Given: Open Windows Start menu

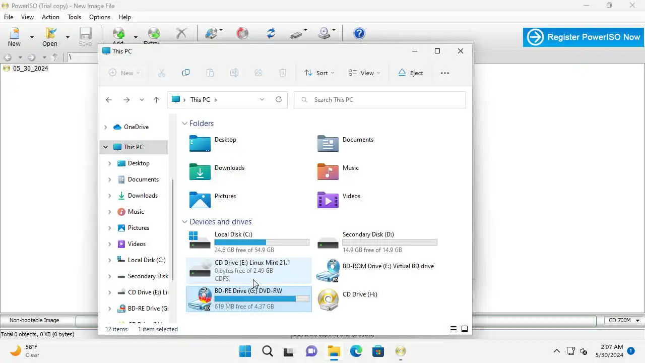Looking at the screenshot, I should [245, 351].
